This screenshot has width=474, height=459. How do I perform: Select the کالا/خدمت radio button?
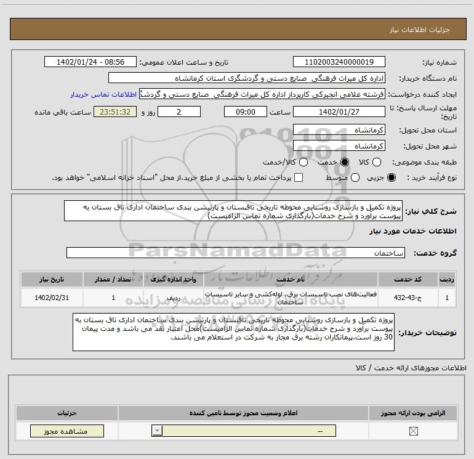[x=303, y=162]
